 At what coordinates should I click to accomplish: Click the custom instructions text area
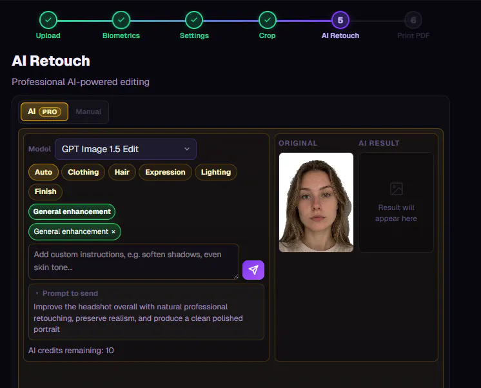coord(133,261)
